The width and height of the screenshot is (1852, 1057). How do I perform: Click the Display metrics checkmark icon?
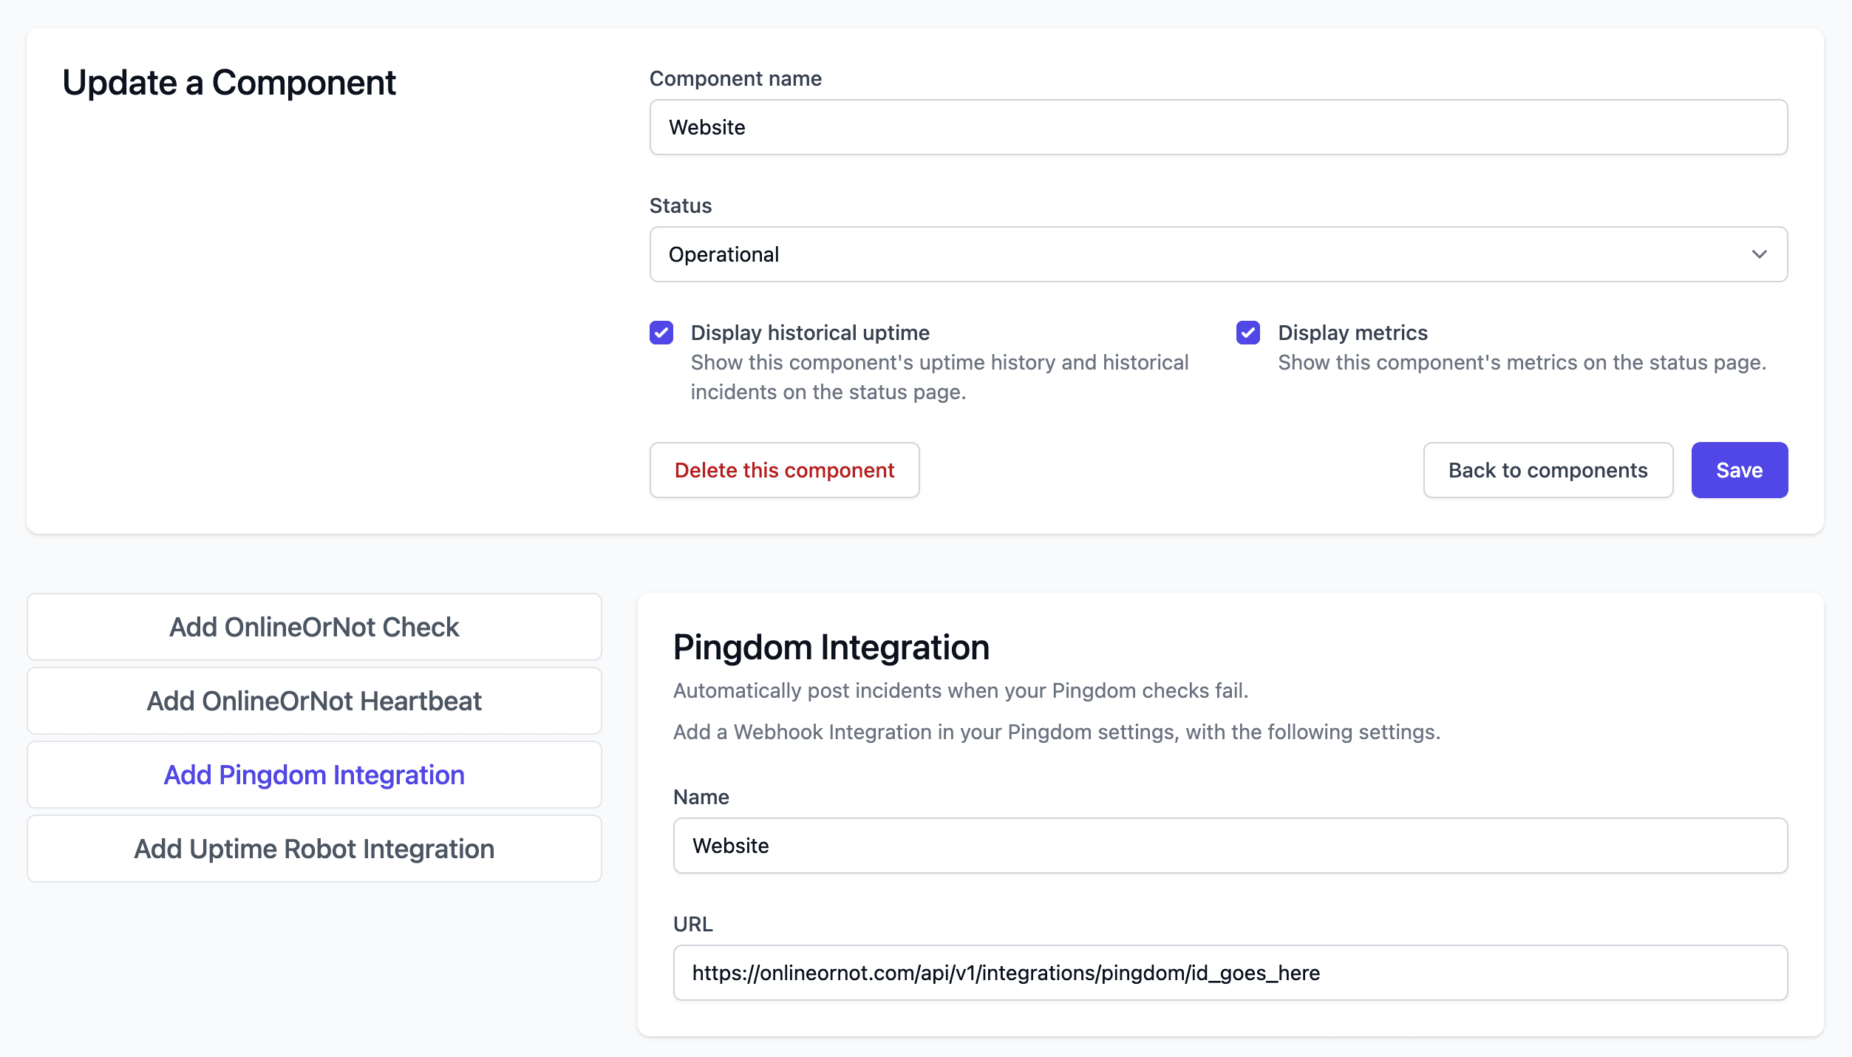(1247, 333)
